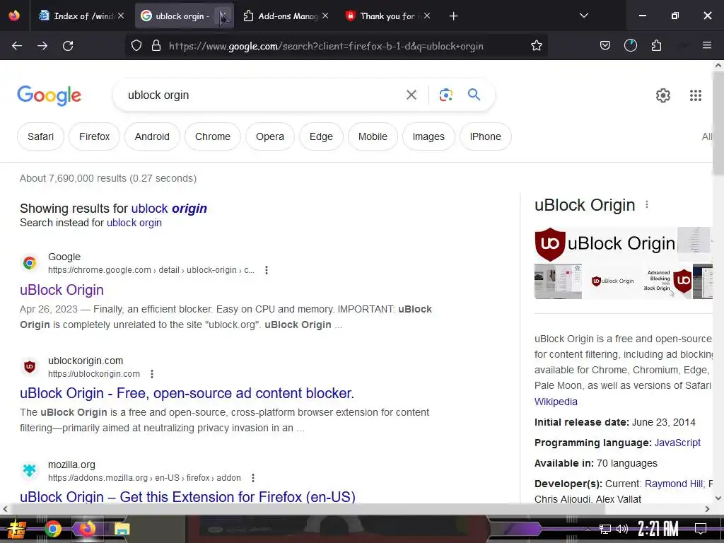Open volume control in system tray
Viewport: 724px width, 543px height.
click(x=622, y=529)
